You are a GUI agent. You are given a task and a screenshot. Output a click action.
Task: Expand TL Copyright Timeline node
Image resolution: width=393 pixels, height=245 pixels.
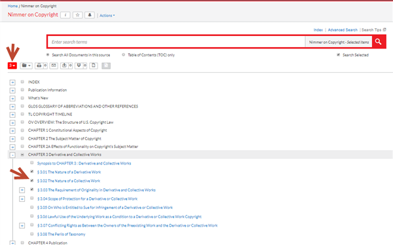coord(12,115)
